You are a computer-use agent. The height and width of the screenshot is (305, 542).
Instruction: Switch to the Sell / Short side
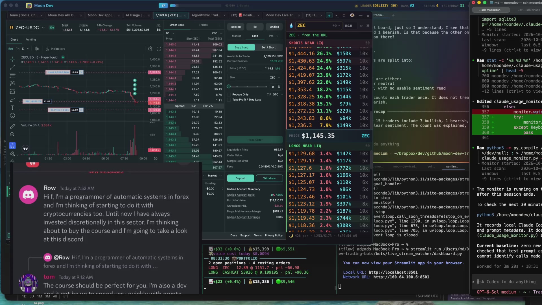[268, 47]
